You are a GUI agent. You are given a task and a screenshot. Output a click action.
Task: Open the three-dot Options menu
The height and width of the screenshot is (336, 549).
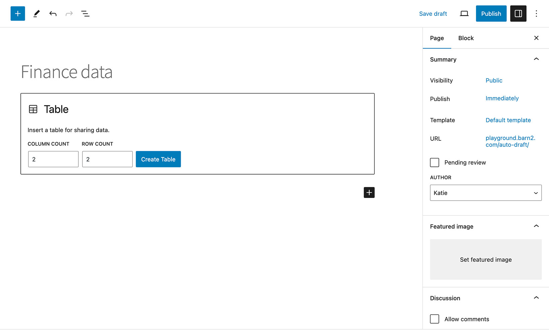(x=536, y=14)
